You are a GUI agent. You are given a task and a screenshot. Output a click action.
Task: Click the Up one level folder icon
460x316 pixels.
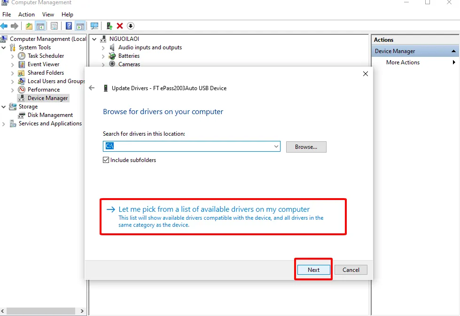tap(29, 26)
